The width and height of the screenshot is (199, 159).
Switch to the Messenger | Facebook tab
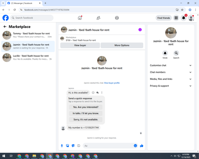point(24,3)
